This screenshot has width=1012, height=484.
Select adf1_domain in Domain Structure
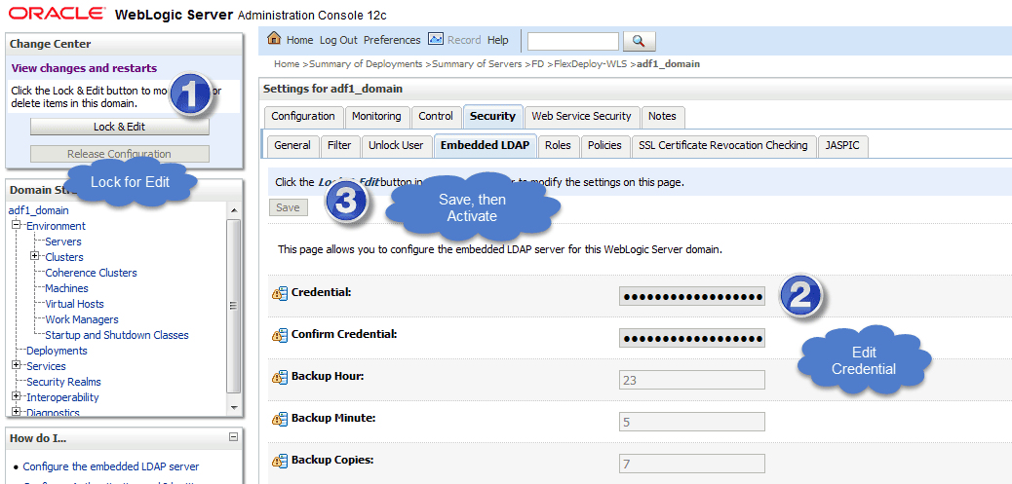coord(38,210)
